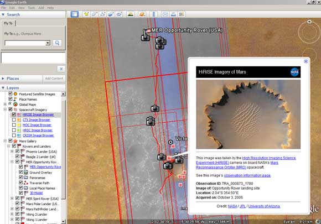Click the Print toolbar icon
The height and width of the screenshot is (224, 321).
point(173,14)
